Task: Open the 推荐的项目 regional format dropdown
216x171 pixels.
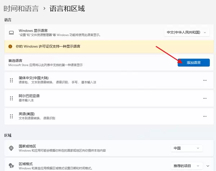Action: pos(186,166)
